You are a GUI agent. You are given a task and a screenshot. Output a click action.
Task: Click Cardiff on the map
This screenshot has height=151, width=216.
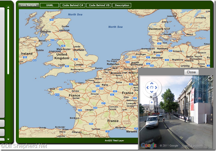coord(61,65)
